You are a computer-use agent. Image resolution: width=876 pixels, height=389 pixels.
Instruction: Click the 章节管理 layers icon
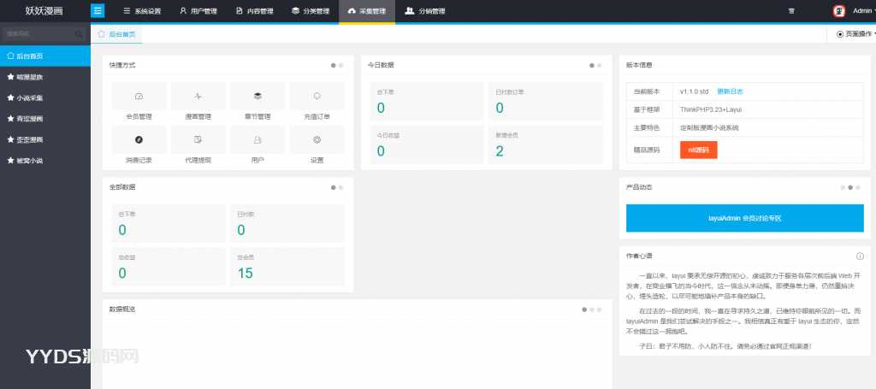(257, 96)
